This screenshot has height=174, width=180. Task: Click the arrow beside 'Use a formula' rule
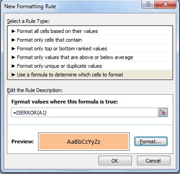coord(13,75)
